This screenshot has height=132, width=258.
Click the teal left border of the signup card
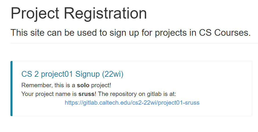click(11, 88)
